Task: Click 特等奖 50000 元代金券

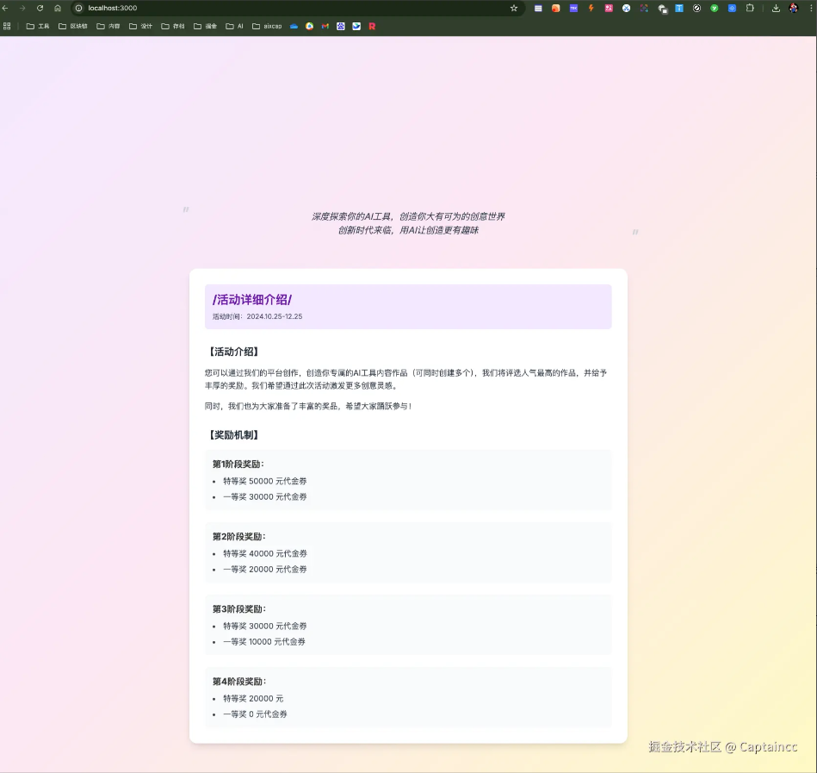Action: point(264,481)
